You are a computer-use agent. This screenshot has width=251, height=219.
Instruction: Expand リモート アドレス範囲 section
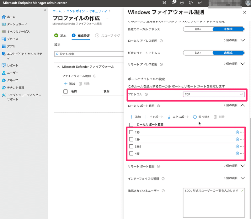click(x=243, y=64)
